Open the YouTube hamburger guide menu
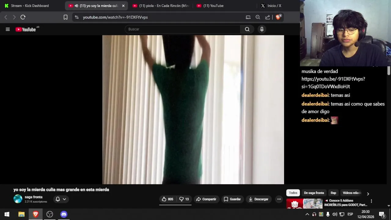Screen dimensions: 391x220 pos(8,29)
